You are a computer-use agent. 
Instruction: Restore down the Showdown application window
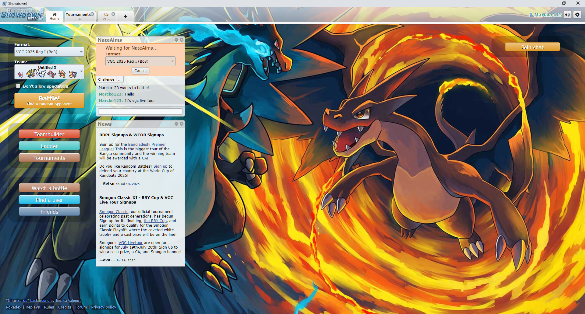(564, 3)
